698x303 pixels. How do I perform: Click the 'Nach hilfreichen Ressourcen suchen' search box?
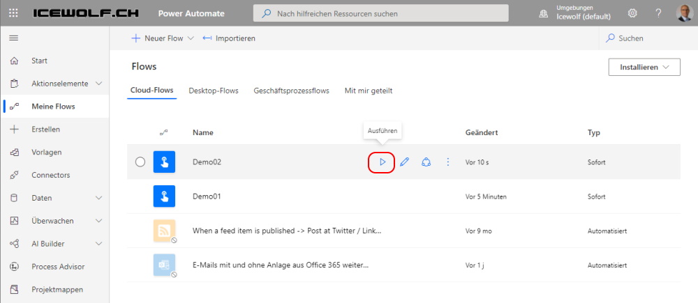[x=381, y=13]
